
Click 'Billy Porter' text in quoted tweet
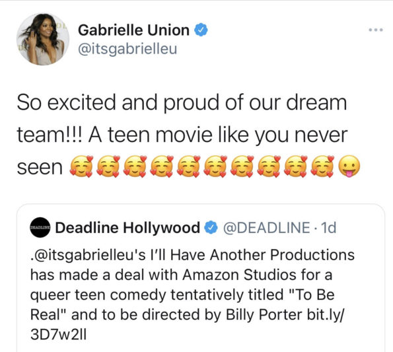point(264,314)
